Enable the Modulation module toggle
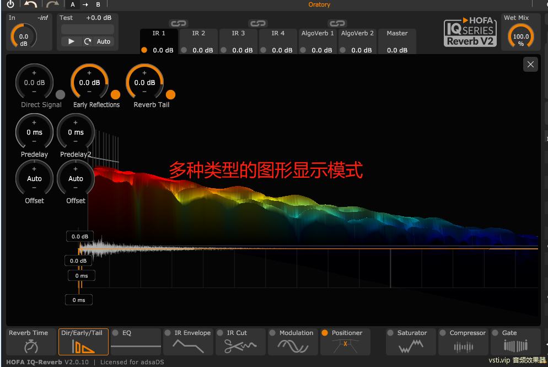 click(x=272, y=333)
